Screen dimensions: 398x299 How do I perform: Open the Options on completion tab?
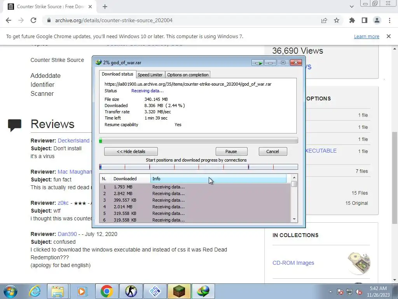coord(188,75)
